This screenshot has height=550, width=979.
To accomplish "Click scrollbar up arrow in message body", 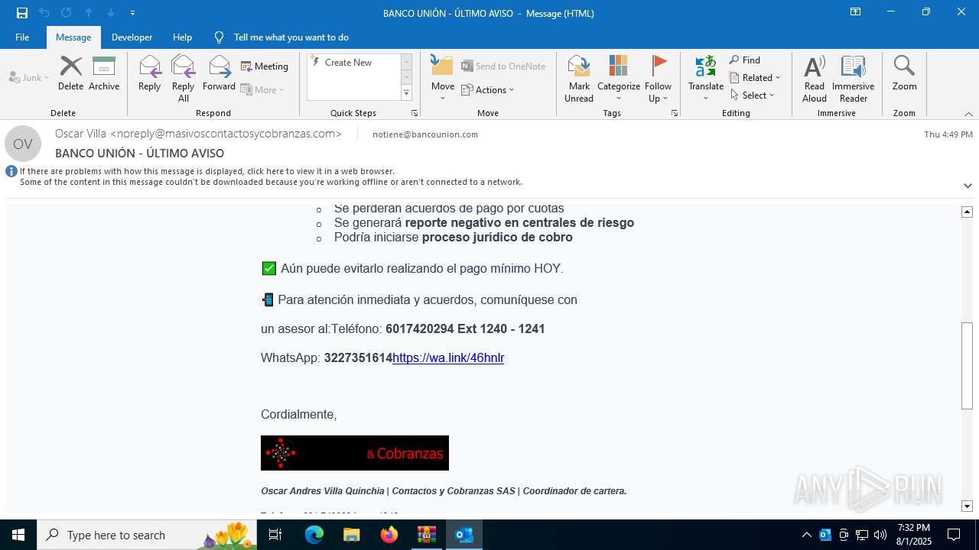I will (968, 212).
